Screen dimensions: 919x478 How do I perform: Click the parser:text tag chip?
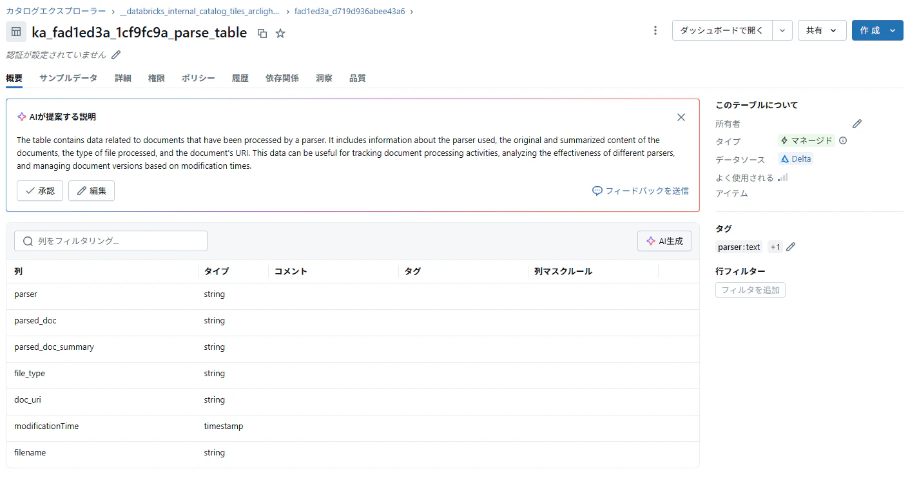(x=739, y=247)
